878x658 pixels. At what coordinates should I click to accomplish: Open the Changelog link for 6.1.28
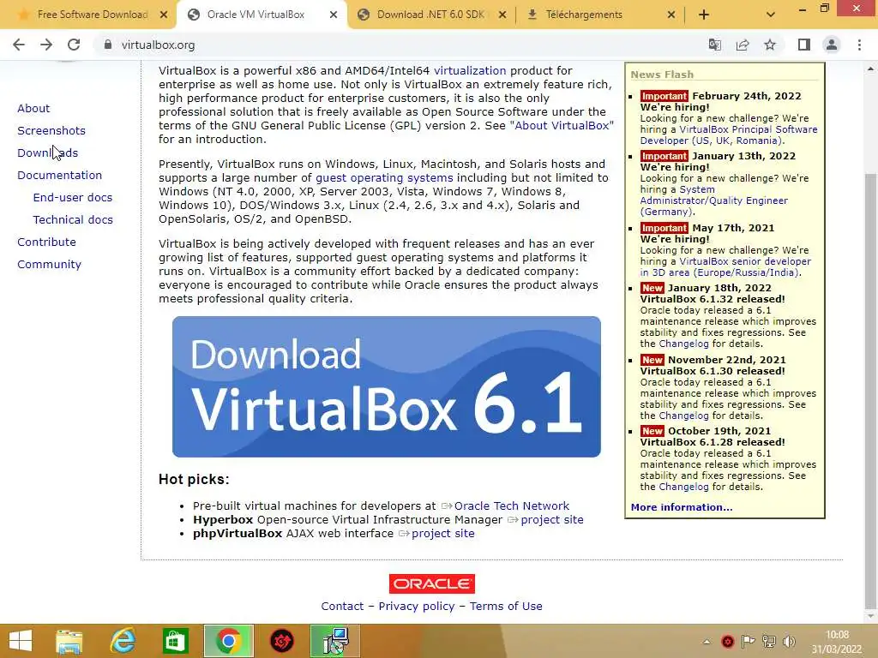(683, 487)
